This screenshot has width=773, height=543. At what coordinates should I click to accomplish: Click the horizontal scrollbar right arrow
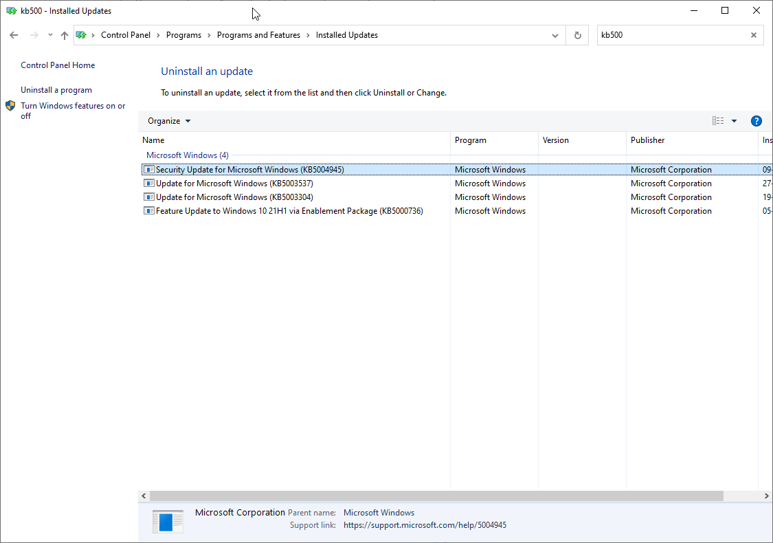765,496
